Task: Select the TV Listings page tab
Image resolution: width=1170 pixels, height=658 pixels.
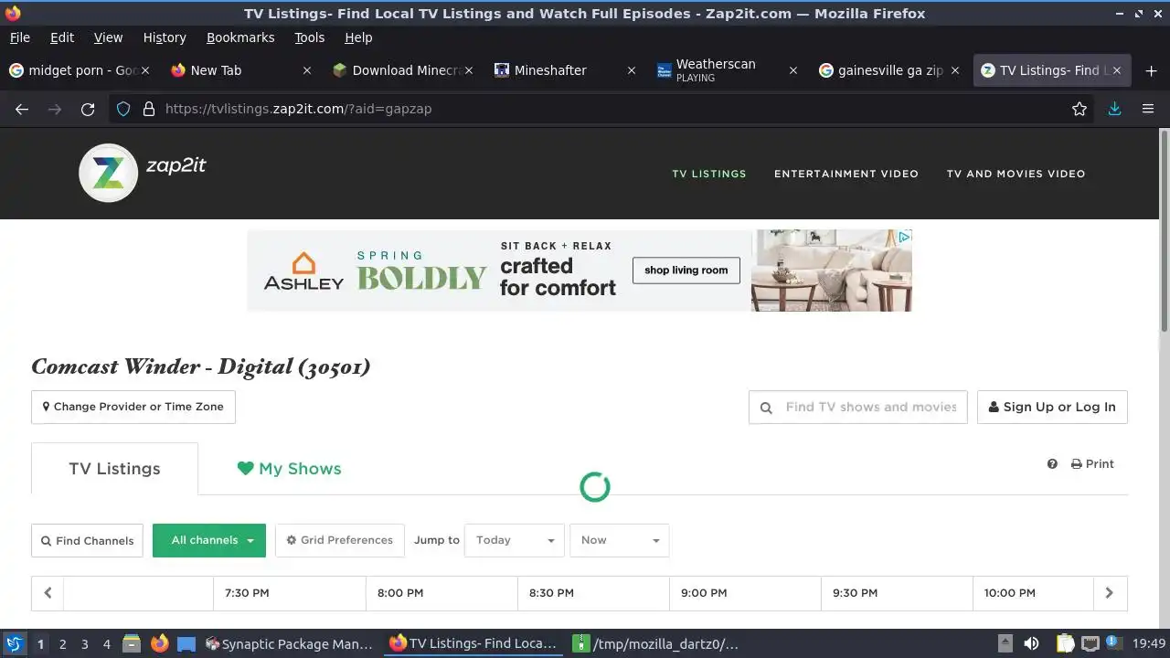Action: coord(114,469)
